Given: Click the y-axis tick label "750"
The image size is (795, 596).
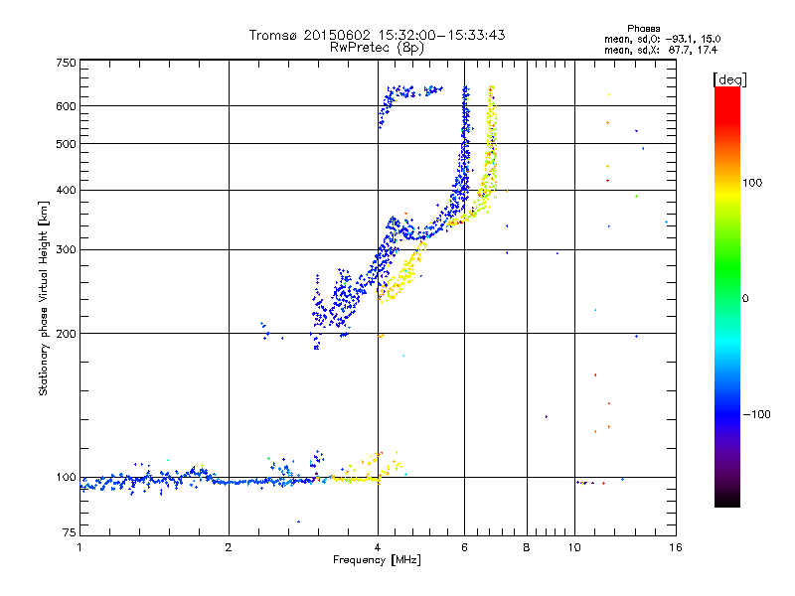Looking at the screenshot, I should (x=67, y=63).
